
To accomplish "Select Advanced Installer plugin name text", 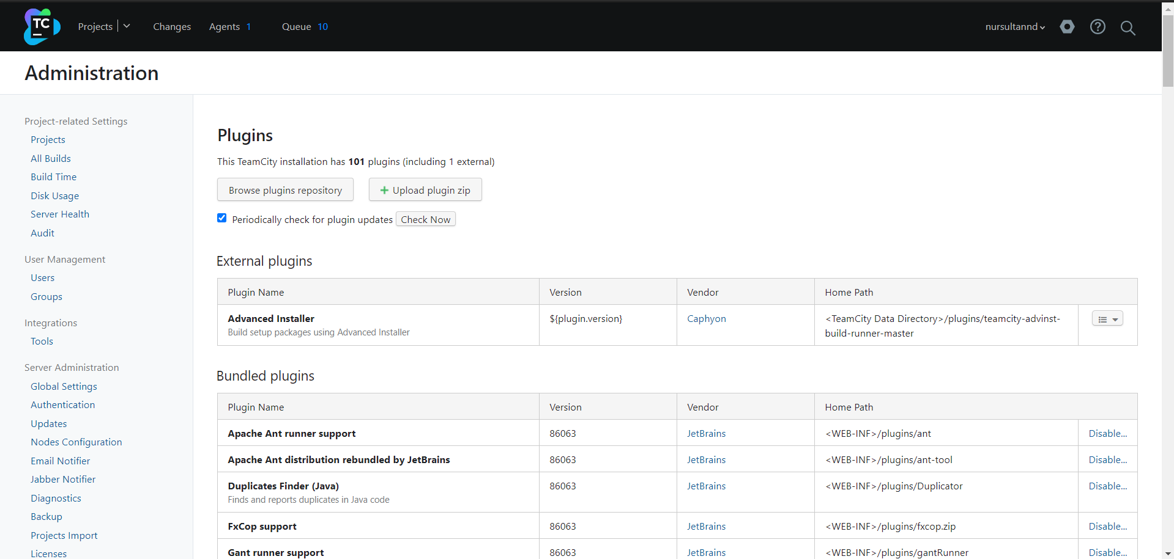I will [271, 319].
